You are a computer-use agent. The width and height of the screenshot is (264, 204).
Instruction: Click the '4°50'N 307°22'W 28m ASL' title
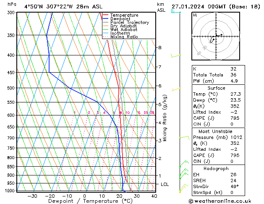pos(63,7)
